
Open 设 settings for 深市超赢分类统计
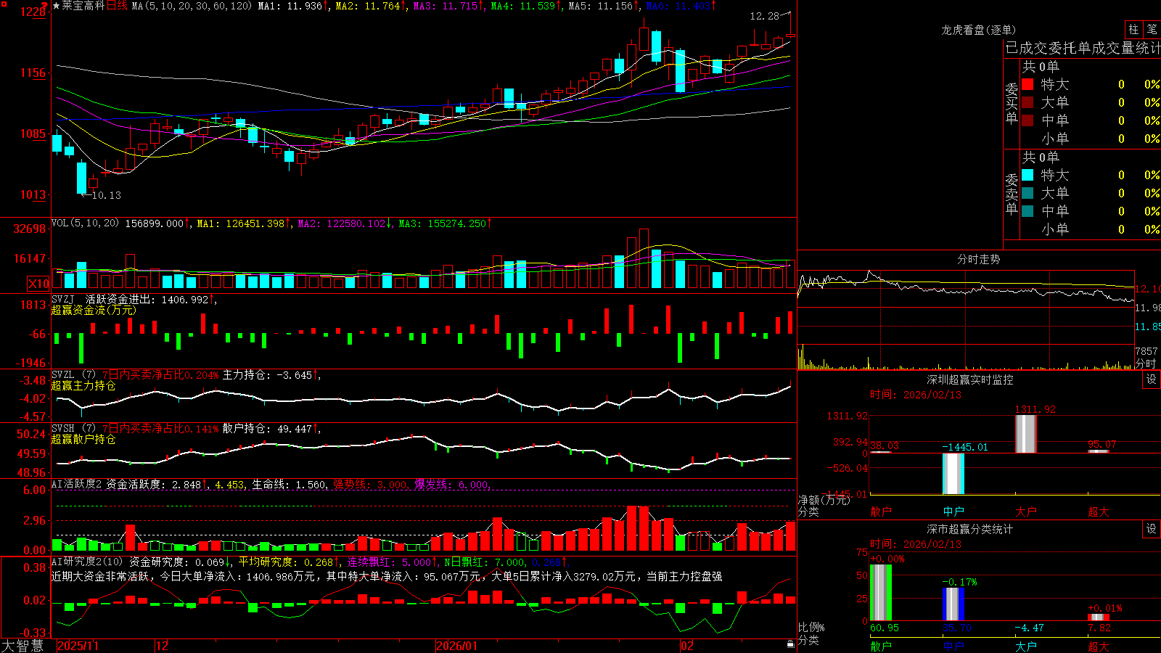(1152, 529)
